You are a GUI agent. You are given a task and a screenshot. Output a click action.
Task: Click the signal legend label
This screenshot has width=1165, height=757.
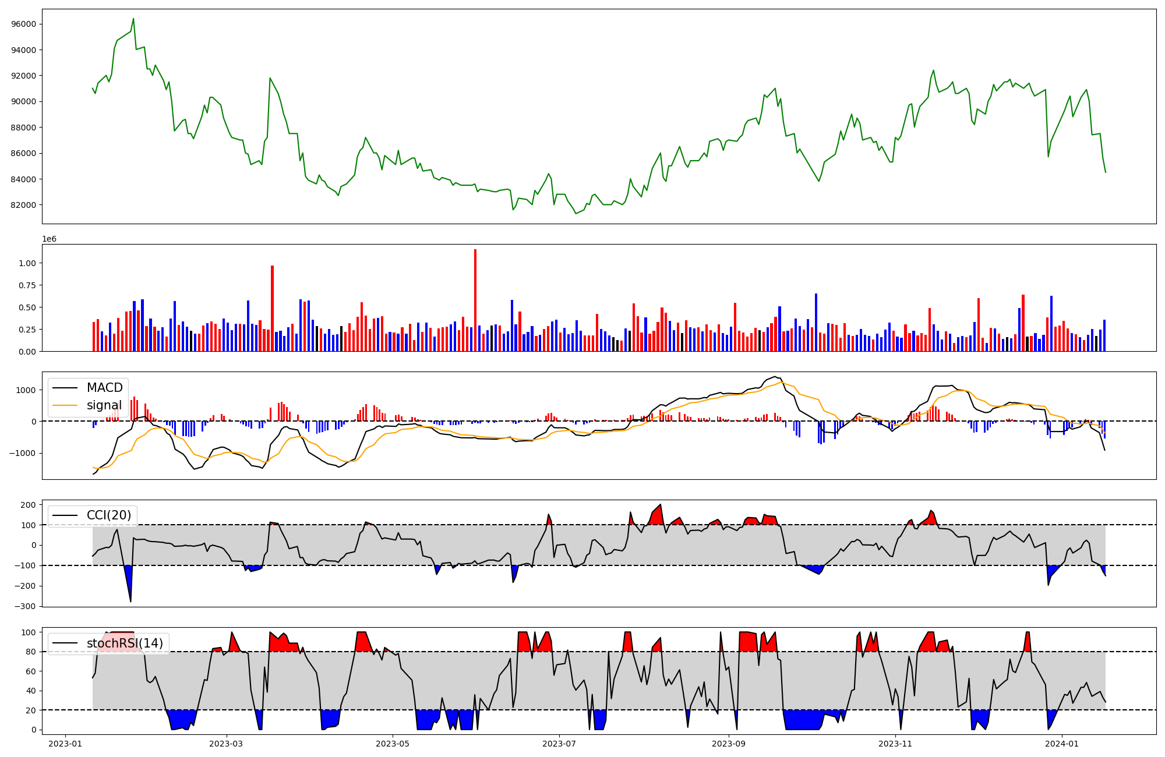[104, 405]
